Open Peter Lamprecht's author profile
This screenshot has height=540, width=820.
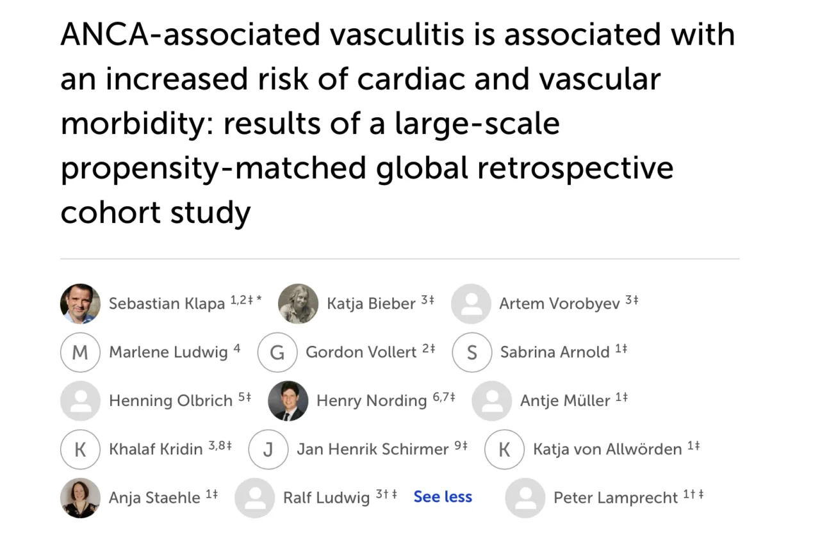click(616, 498)
